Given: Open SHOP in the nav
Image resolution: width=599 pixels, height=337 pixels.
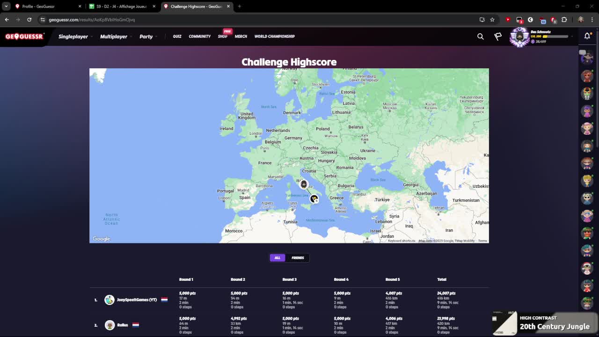Looking at the screenshot, I should tap(223, 37).
